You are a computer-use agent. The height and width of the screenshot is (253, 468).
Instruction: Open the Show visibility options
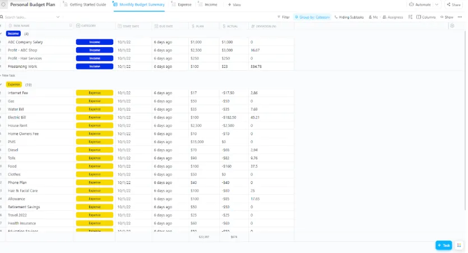(x=447, y=17)
